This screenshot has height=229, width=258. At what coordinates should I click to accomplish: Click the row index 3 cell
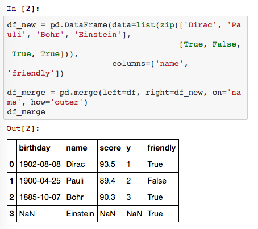pyautogui.click(x=12, y=214)
